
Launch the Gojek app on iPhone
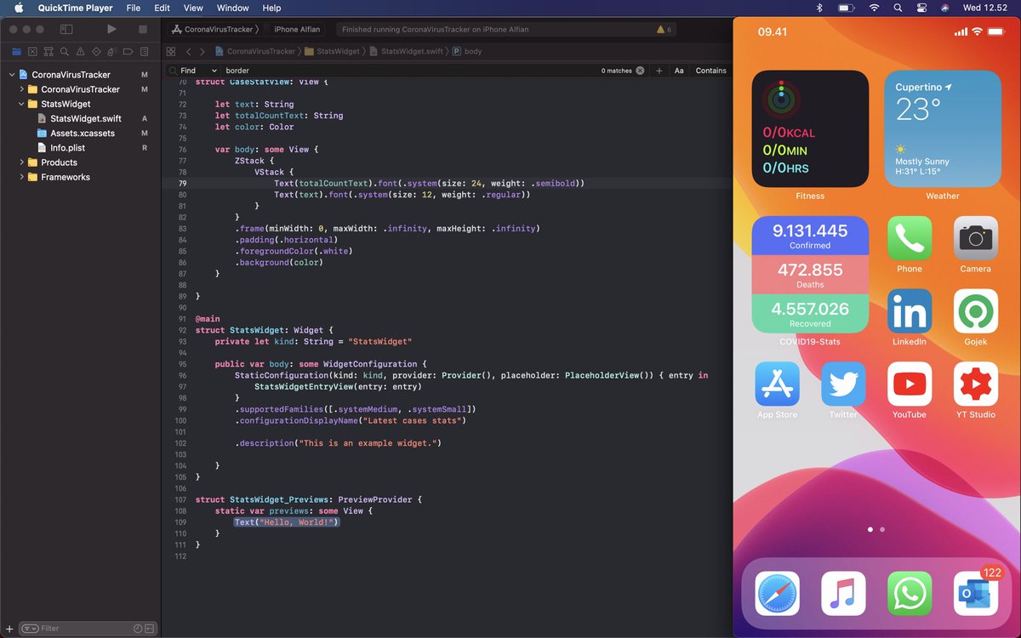pyautogui.click(x=976, y=311)
